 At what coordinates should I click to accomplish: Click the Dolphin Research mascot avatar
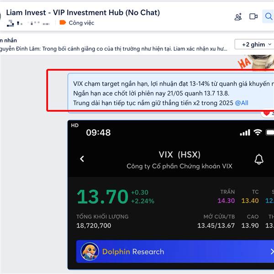(90, 252)
